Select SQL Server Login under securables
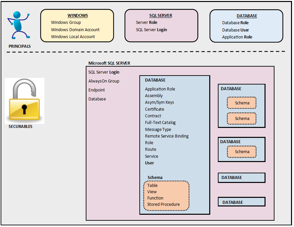 104,72
